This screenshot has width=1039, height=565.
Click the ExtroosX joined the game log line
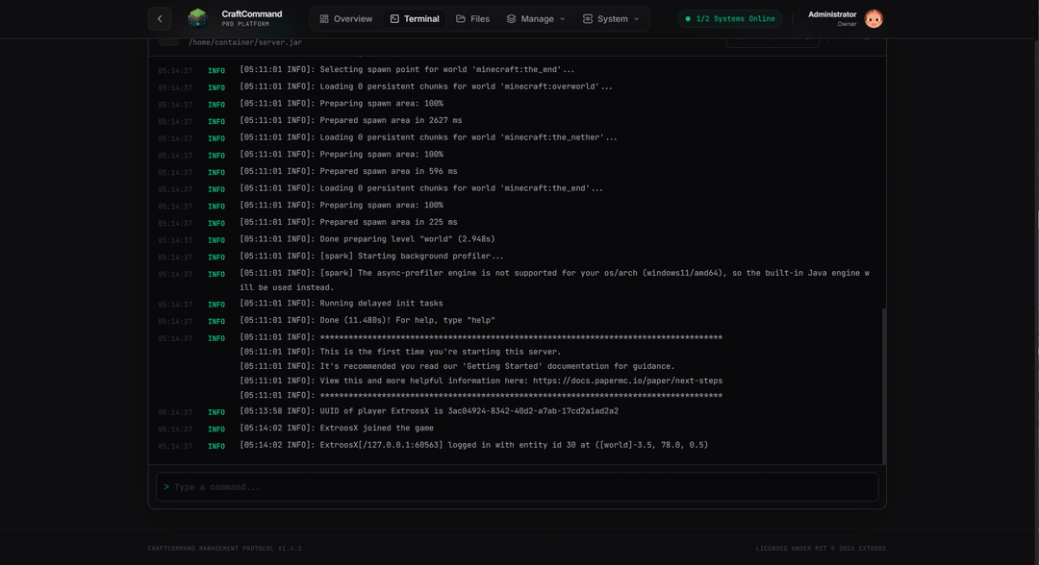click(x=376, y=429)
